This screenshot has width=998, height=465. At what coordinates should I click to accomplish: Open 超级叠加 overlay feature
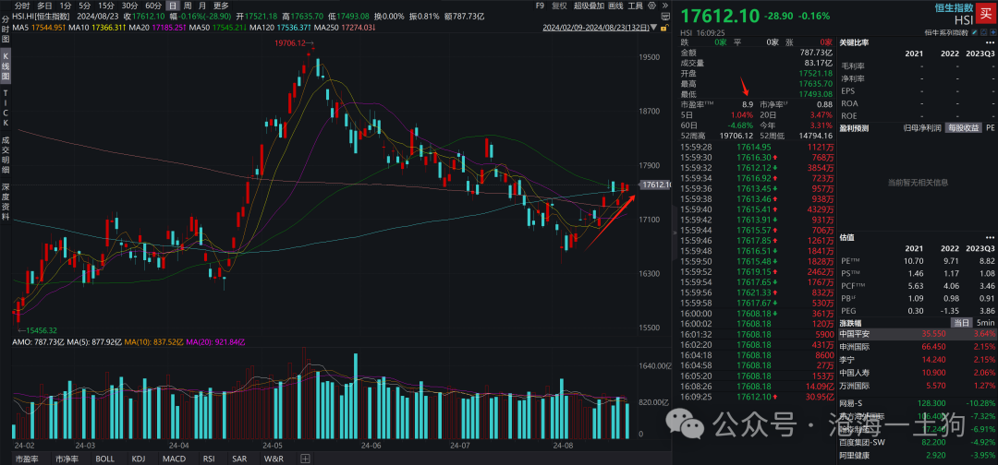(x=589, y=6)
